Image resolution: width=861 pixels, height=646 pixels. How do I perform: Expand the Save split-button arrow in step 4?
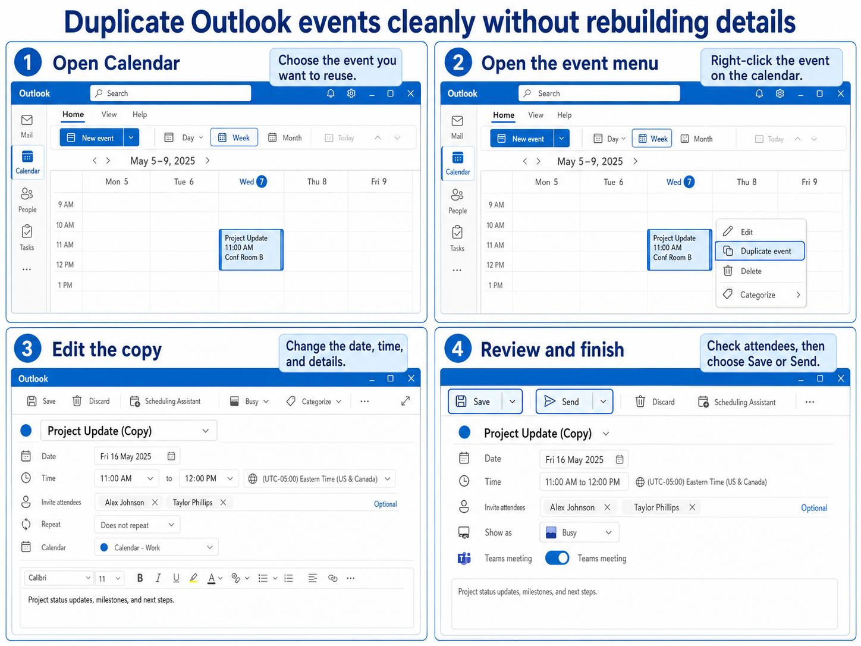[512, 402]
